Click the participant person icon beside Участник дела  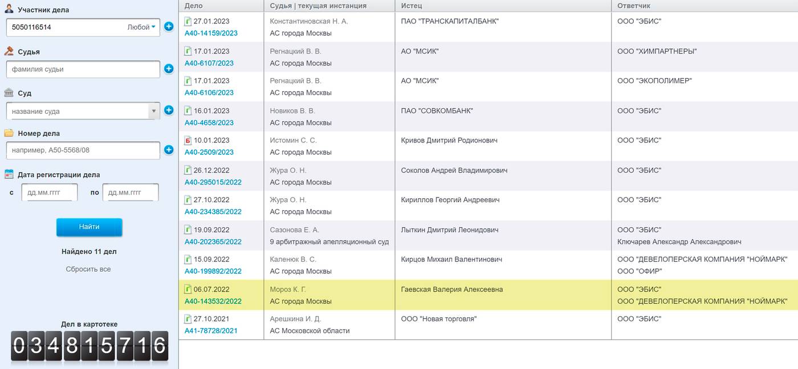tap(9, 9)
